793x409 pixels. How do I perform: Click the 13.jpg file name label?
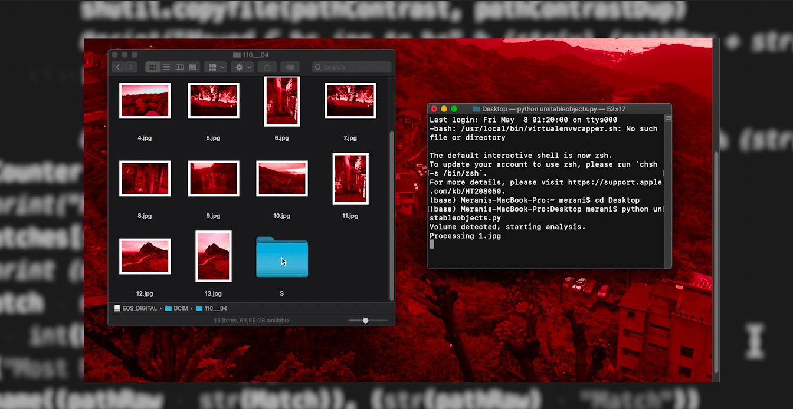click(213, 293)
